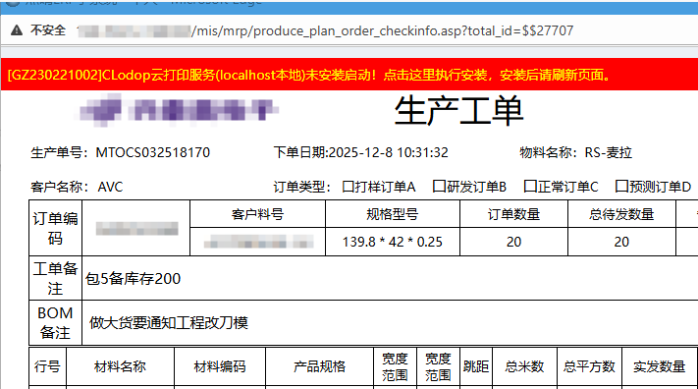Click the 总米数 column header

(524, 366)
